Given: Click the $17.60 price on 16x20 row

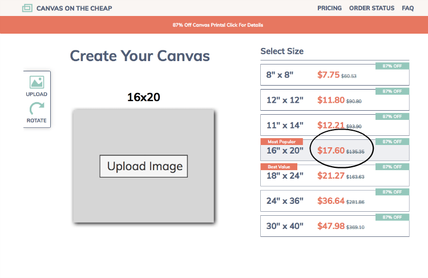Looking at the screenshot, I should tap(331, 151).
